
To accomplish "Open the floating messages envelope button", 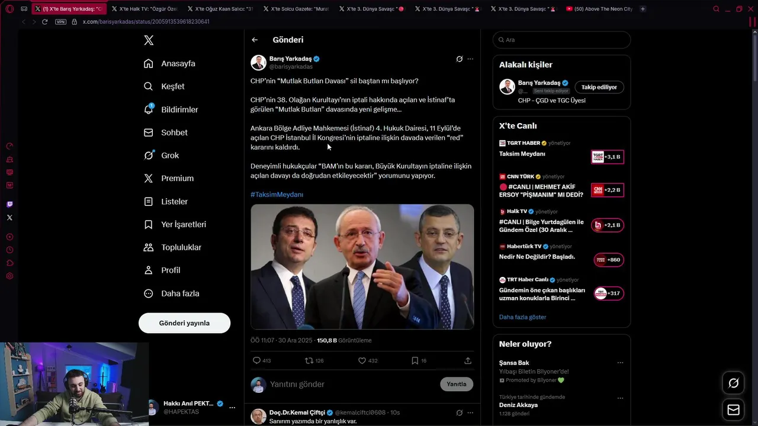I will click(733, 409).
